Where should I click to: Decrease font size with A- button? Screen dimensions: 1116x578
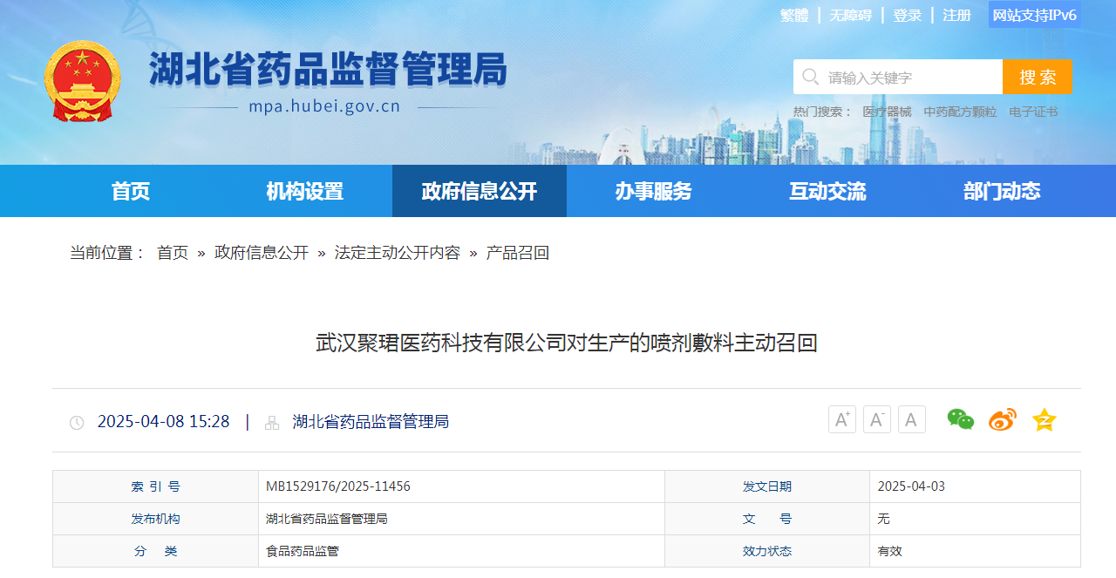tap(876, 420)
